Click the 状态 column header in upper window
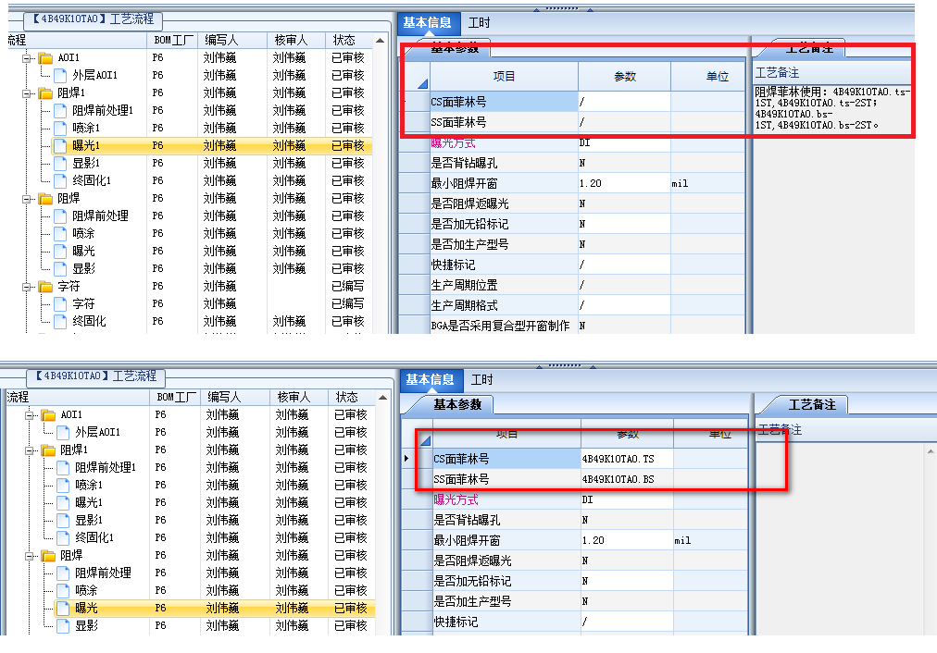Screen dimensions: 937x653 tap(344, 40)
